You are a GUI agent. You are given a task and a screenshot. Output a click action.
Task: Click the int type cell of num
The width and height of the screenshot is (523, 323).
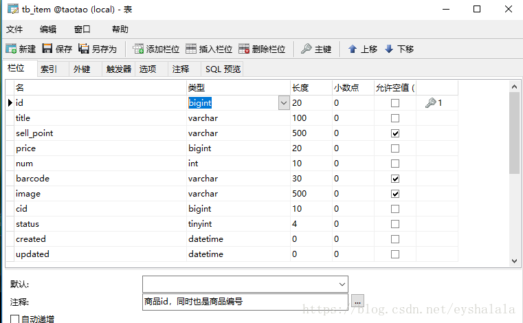coord(238,164)
